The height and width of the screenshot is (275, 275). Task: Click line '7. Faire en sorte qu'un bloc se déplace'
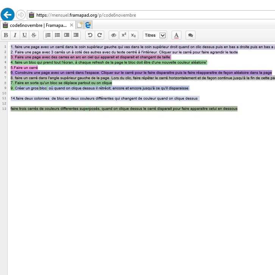(x=61, y=83)
